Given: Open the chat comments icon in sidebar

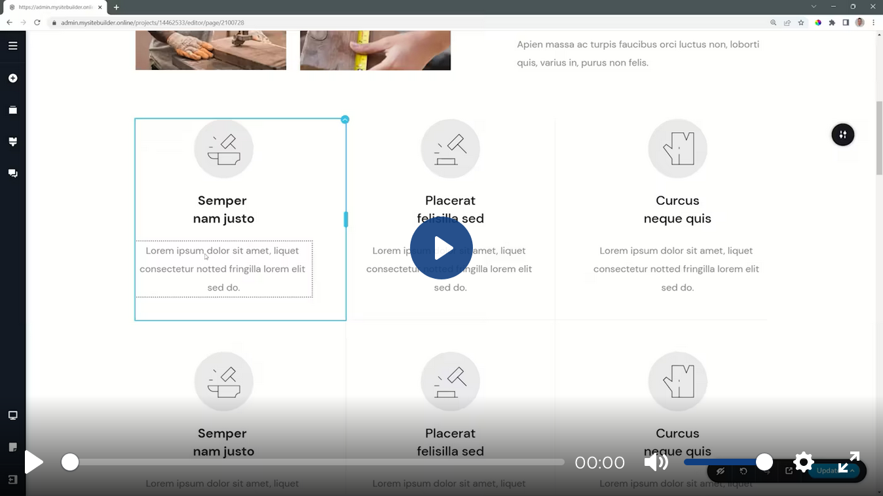Looking at the screenshot, I should [12, 173].
